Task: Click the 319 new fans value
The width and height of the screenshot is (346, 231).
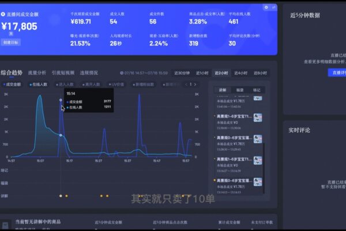Action: click(194, 43)
